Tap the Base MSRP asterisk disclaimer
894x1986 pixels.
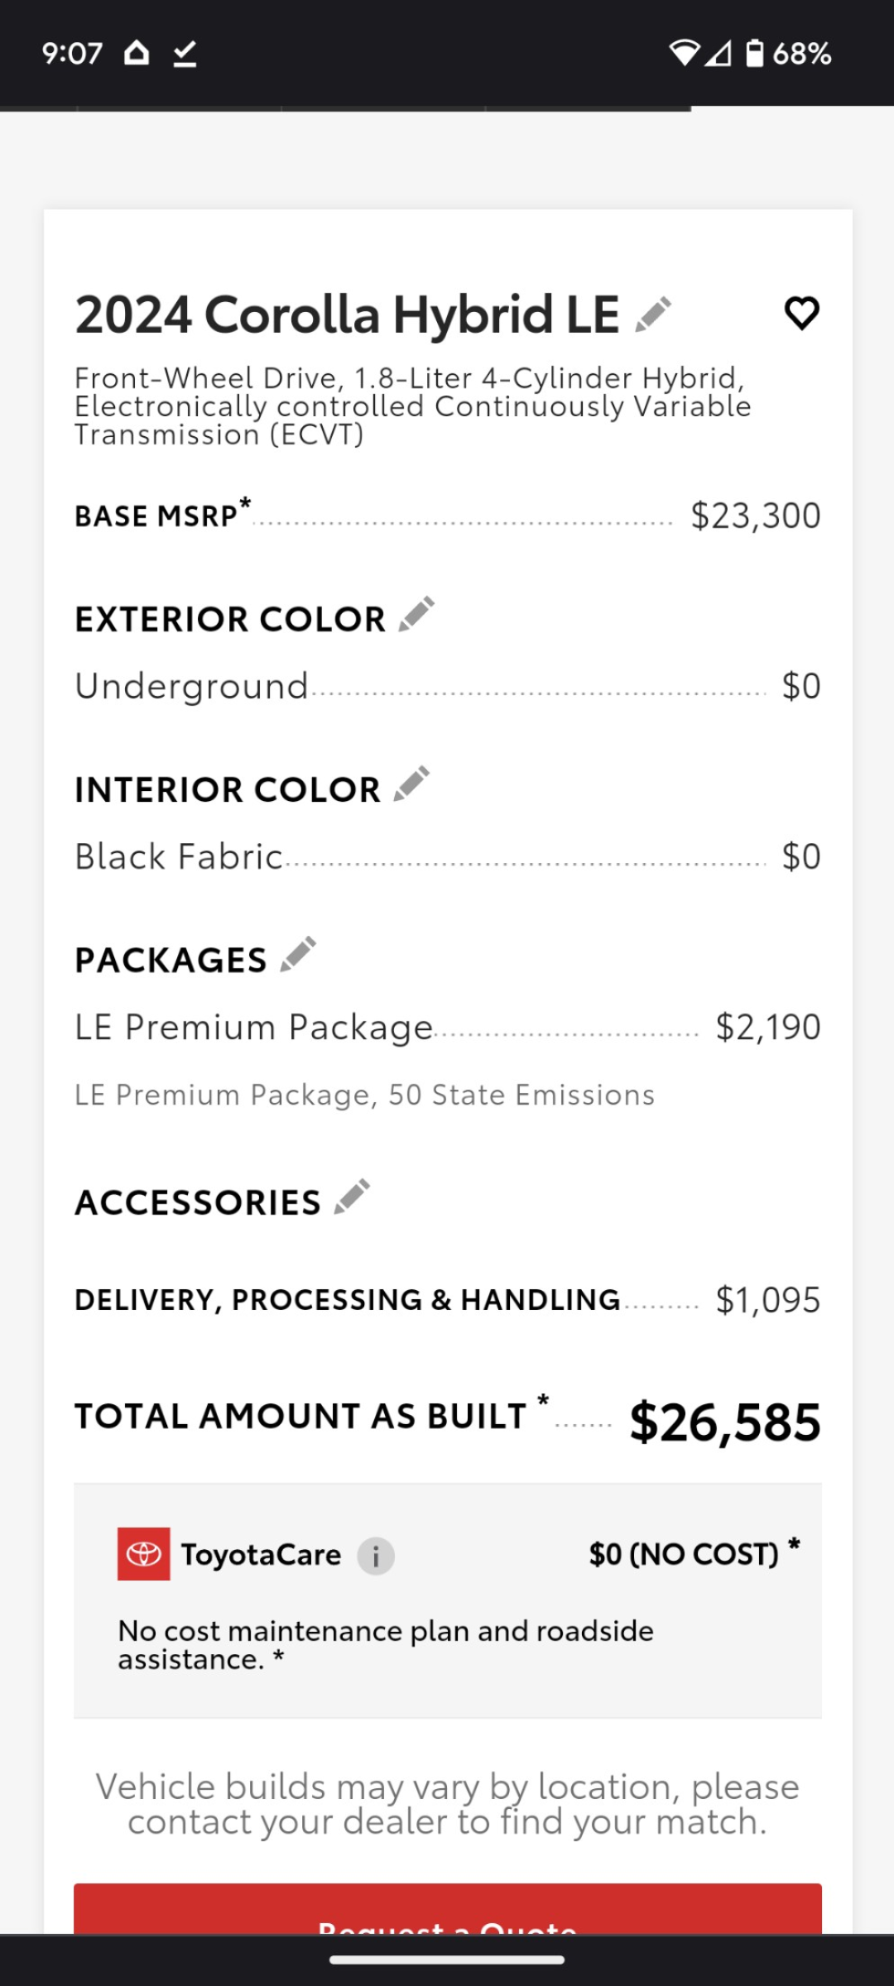pos(245,502)
